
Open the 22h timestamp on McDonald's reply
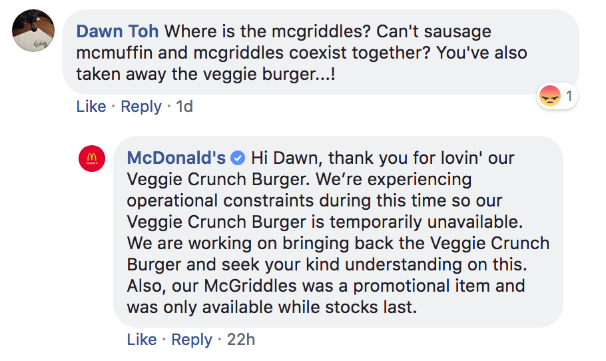pyautogui.click(x=241, y=340)
